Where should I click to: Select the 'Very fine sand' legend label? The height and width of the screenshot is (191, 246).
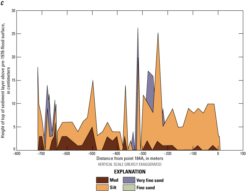151,180
